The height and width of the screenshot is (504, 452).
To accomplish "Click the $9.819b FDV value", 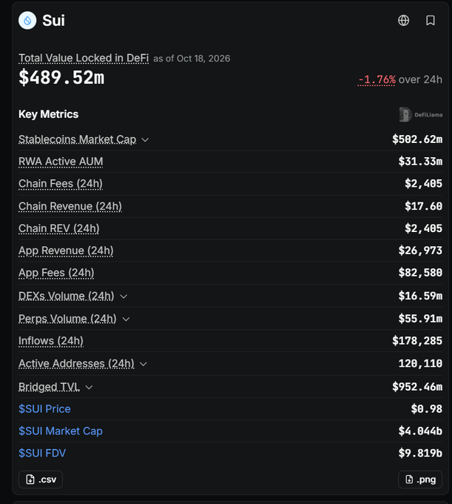I will [420, 453].
